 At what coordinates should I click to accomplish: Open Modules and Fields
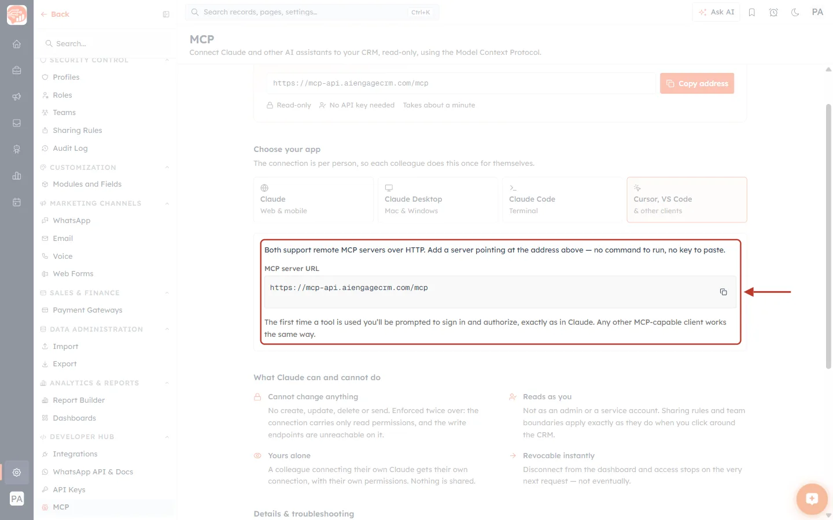click(x=106, y=184)
